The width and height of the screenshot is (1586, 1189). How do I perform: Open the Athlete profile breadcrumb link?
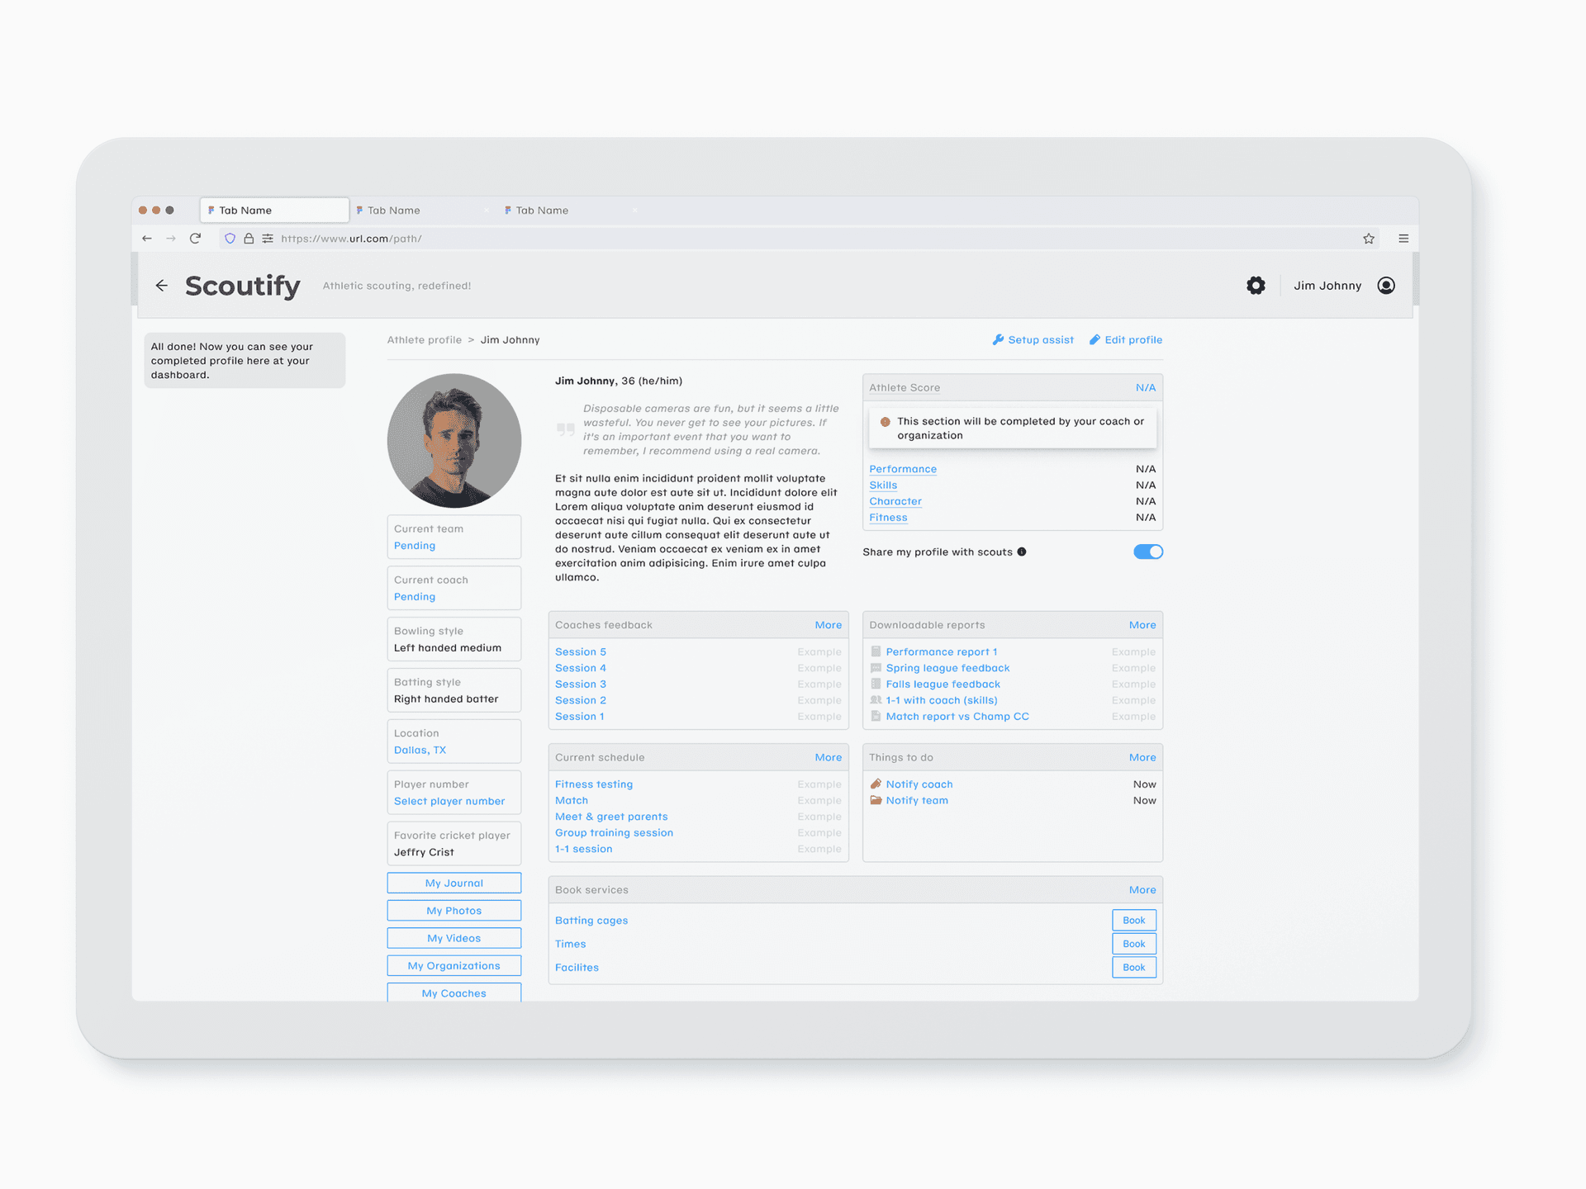click(x=424, y=339)
